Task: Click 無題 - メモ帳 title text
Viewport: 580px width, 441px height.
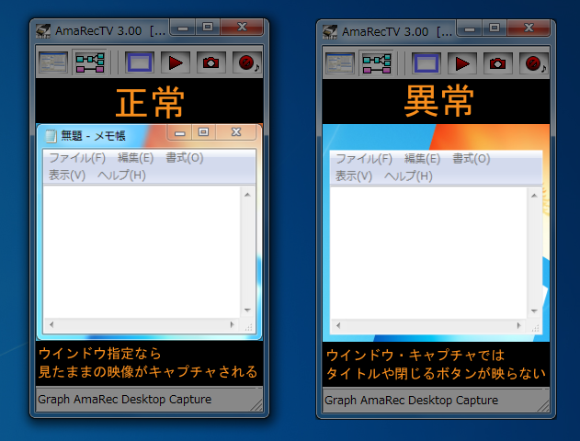Action: (93, 136)
